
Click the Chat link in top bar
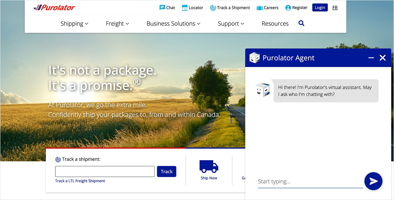[x=171, y=8]
